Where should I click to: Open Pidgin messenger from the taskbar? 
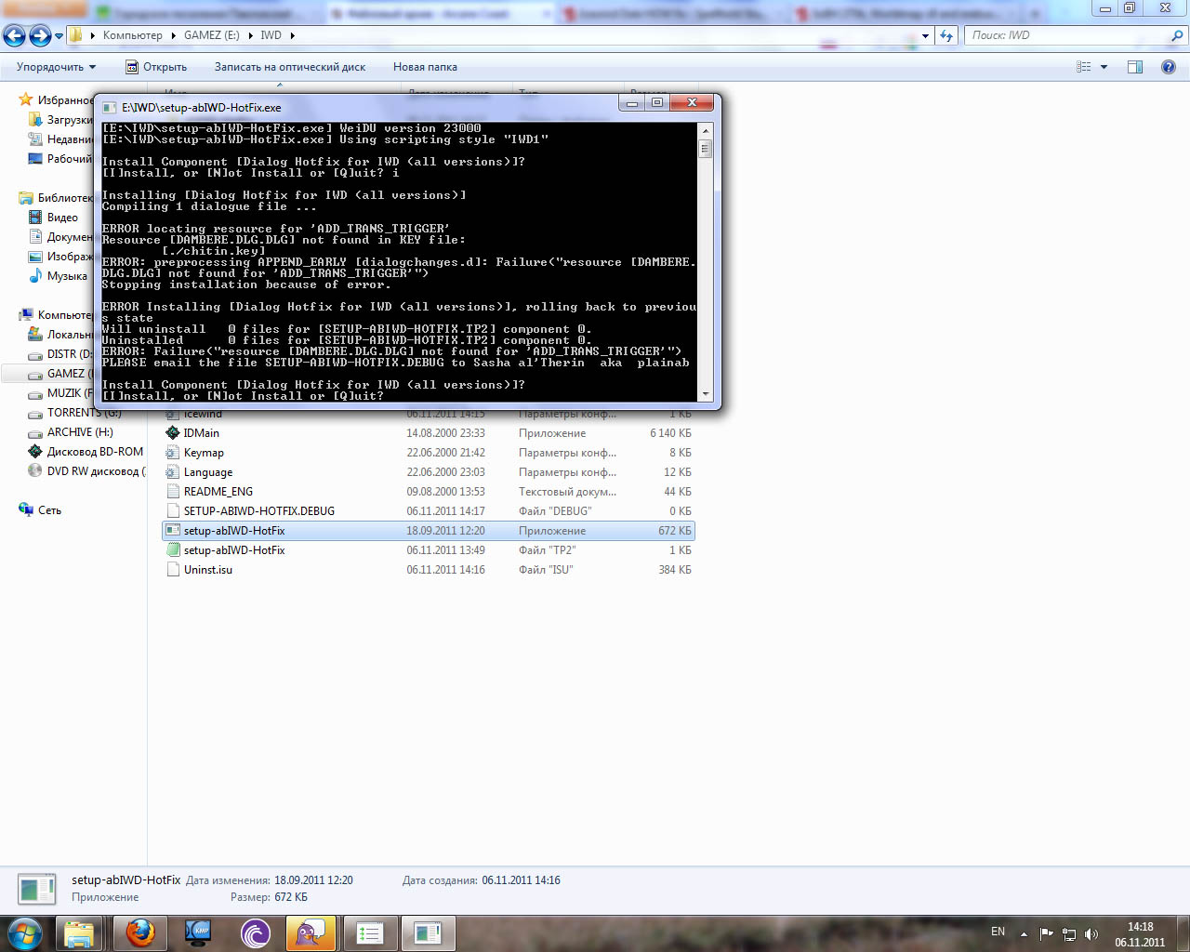click(x=311, y=933)
